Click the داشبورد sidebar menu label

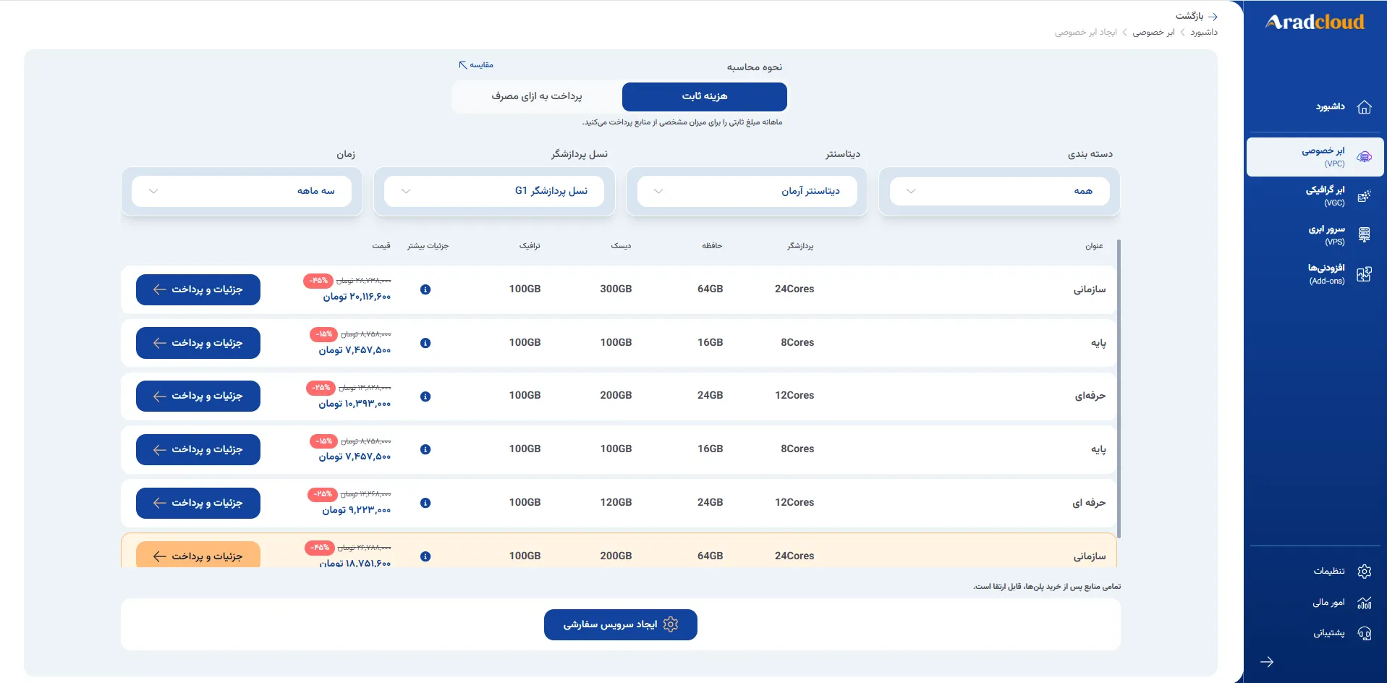click(x=1330, y=107)
